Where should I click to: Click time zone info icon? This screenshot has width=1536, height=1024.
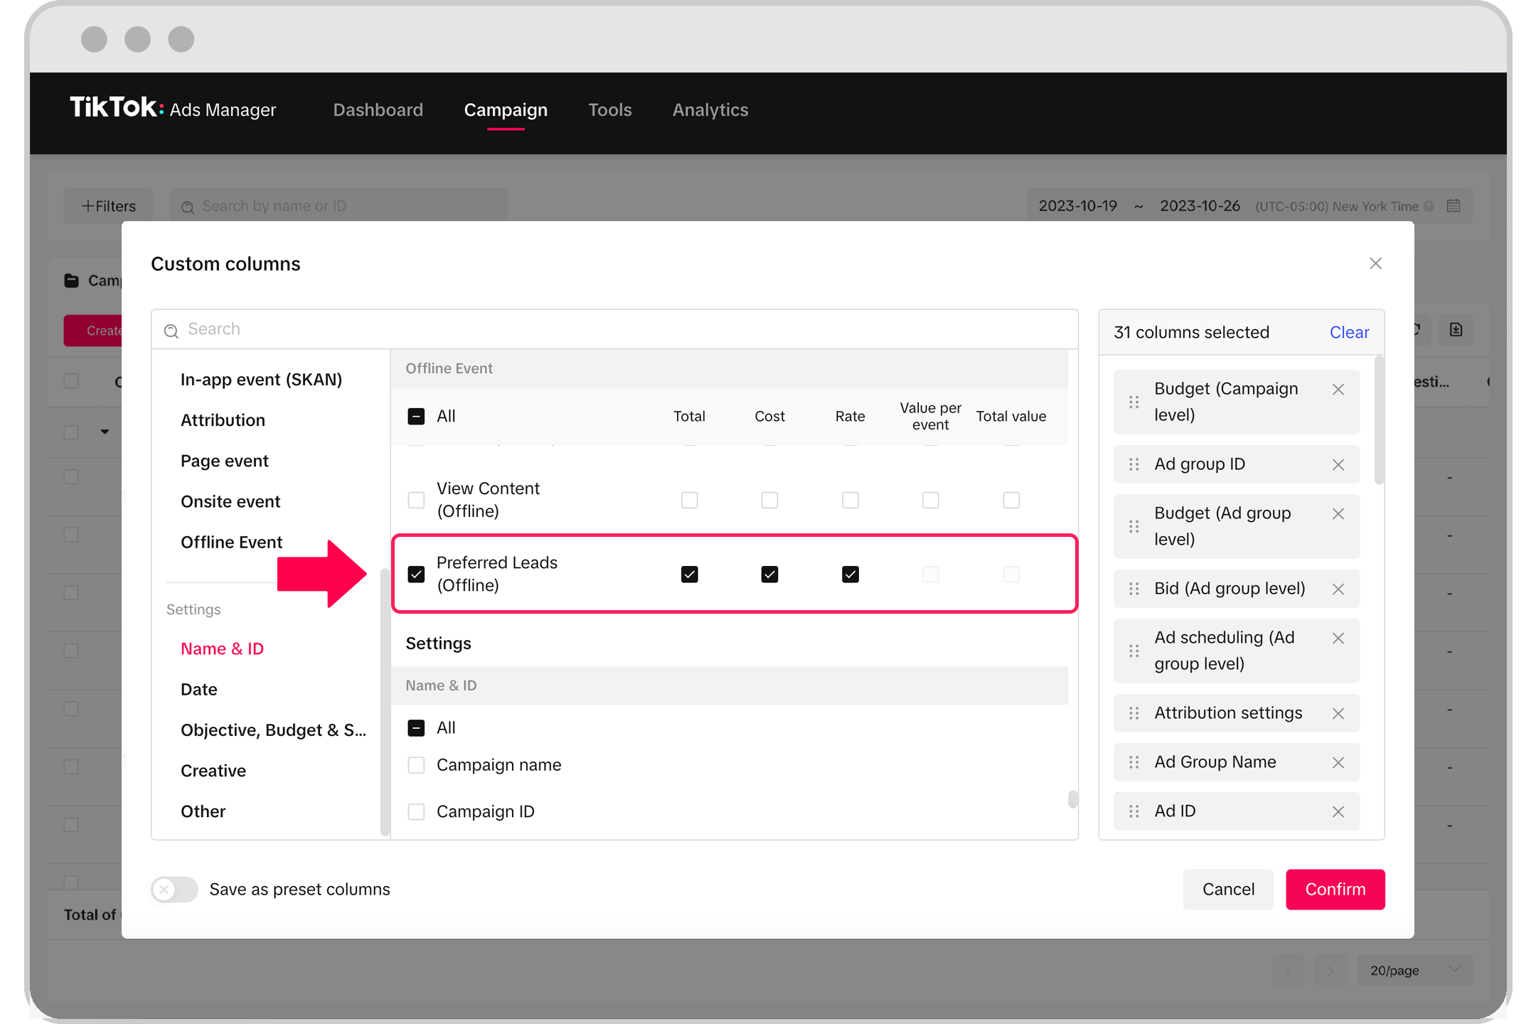tap(1429, 206)
